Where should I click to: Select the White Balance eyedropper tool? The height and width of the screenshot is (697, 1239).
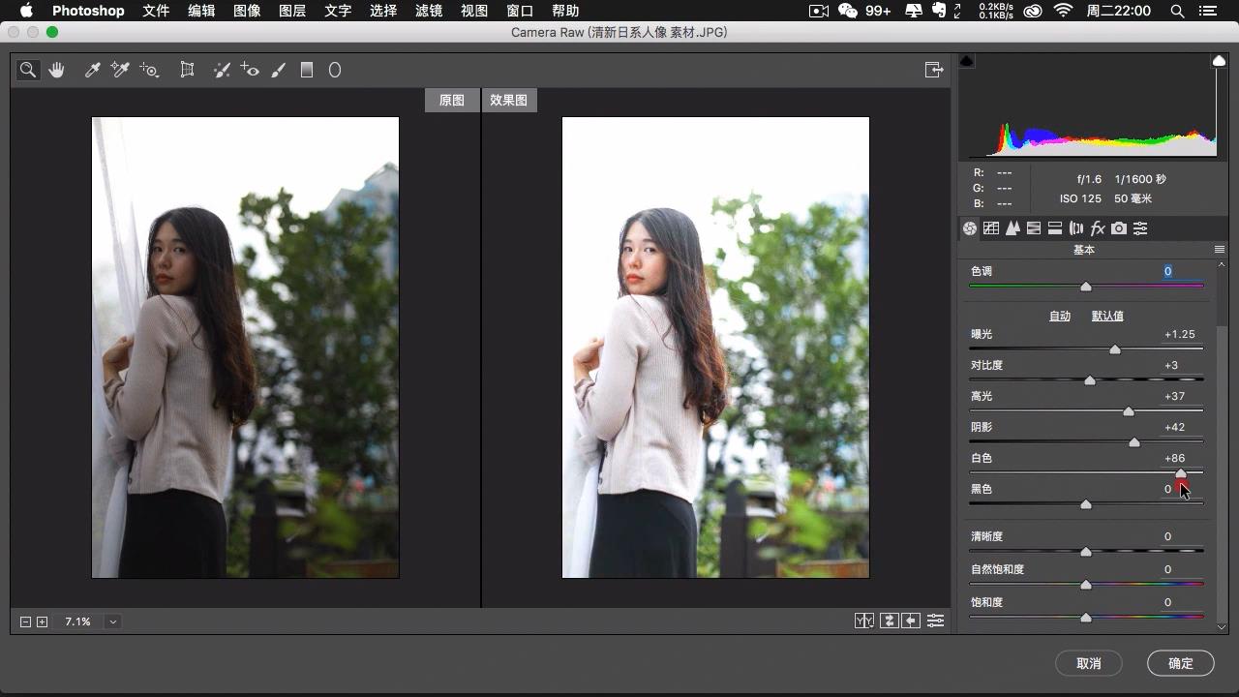[92, 70]
